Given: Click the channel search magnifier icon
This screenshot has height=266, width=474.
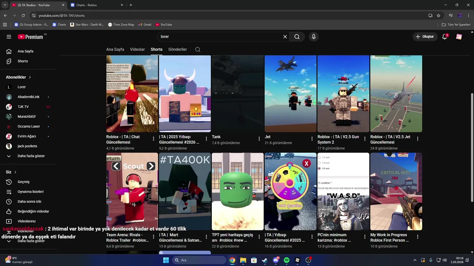Looking at the screenshot, I should click(198, 50).
